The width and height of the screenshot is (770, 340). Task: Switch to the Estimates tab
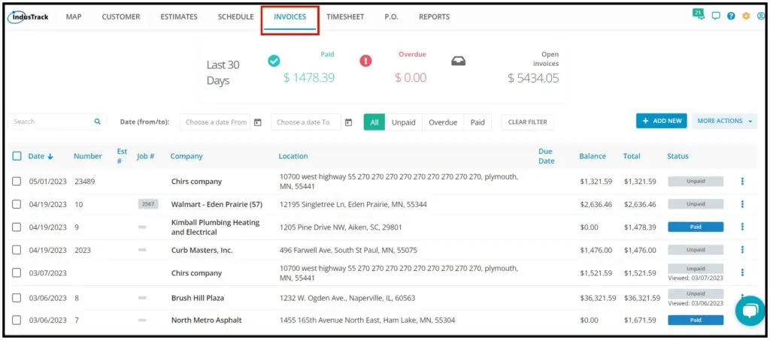pyautogui.click(x=179, y=17)
